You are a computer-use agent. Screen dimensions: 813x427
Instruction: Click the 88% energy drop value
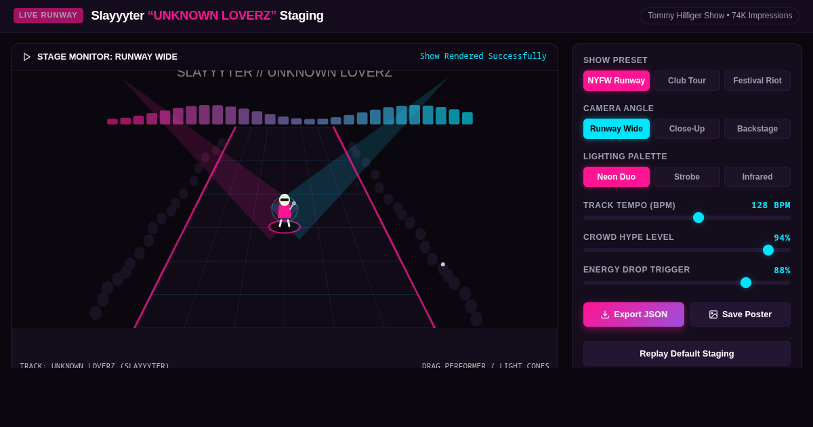point(783,270)
